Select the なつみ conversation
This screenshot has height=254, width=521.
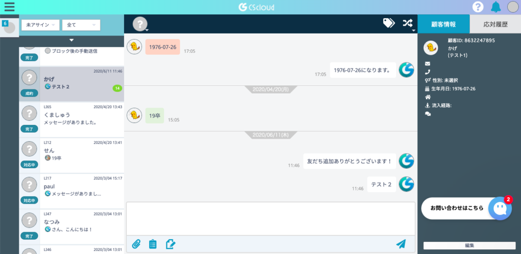71,227
